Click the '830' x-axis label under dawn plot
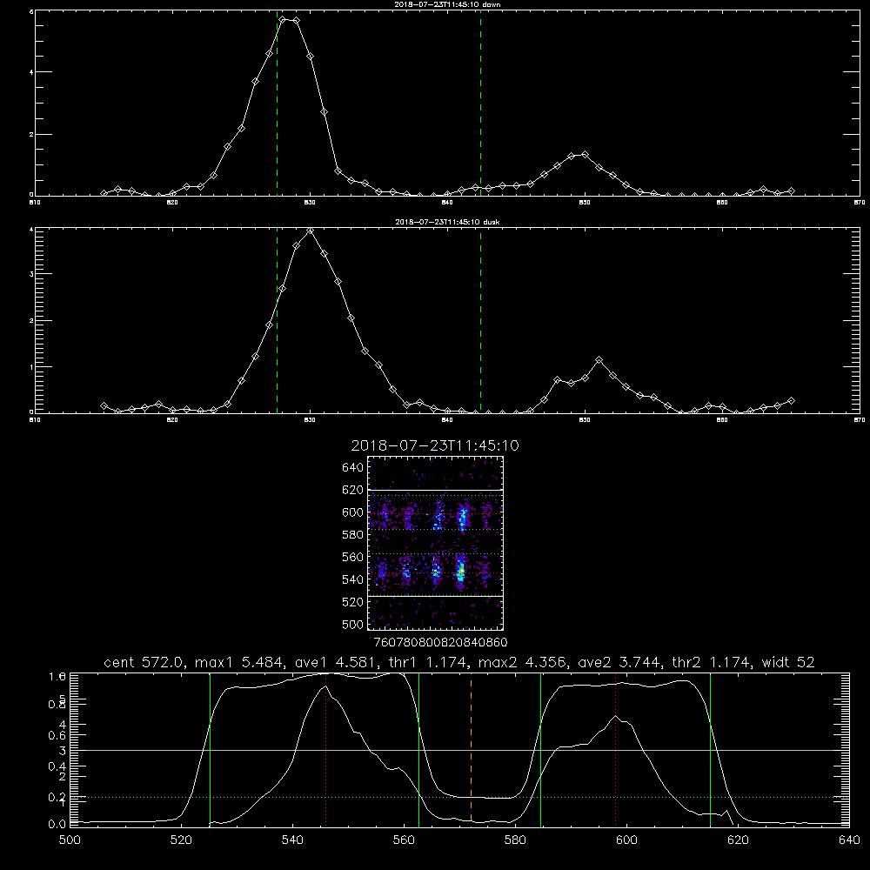Image resolution: width=870 pixels, height=870 pixels. coord(310,203)
